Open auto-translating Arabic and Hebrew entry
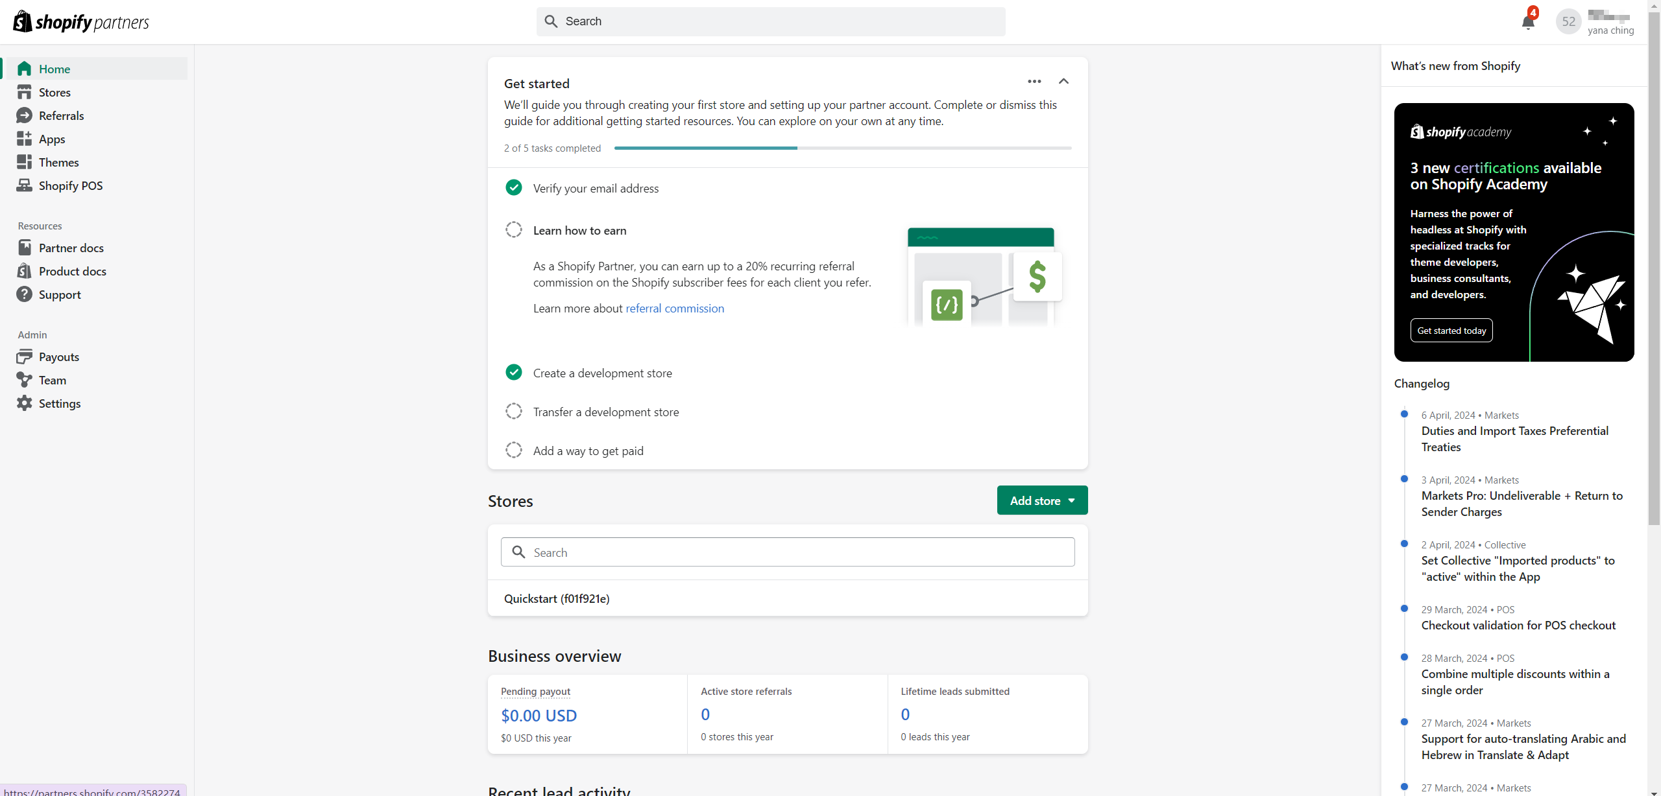Image resolution: width=1661 pixels, height=796 pixels. 1523,747
